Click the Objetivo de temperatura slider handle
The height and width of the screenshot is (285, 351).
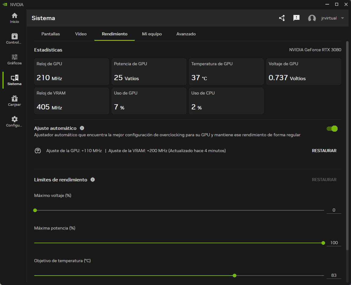[x=234, y=276]
